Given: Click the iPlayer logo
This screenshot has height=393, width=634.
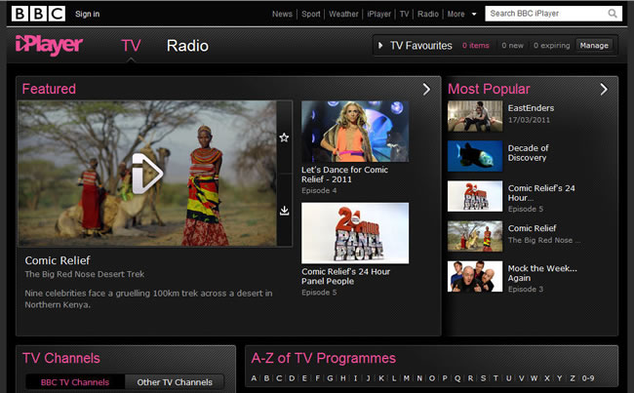Looking at the screenshot, I should [x=49, y=45].
